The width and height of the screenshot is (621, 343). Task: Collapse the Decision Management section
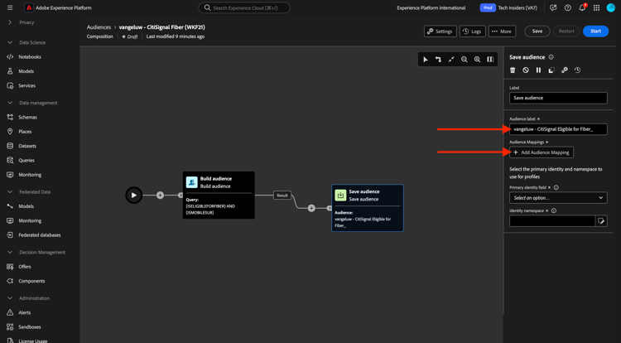click(x=10, y=253)
